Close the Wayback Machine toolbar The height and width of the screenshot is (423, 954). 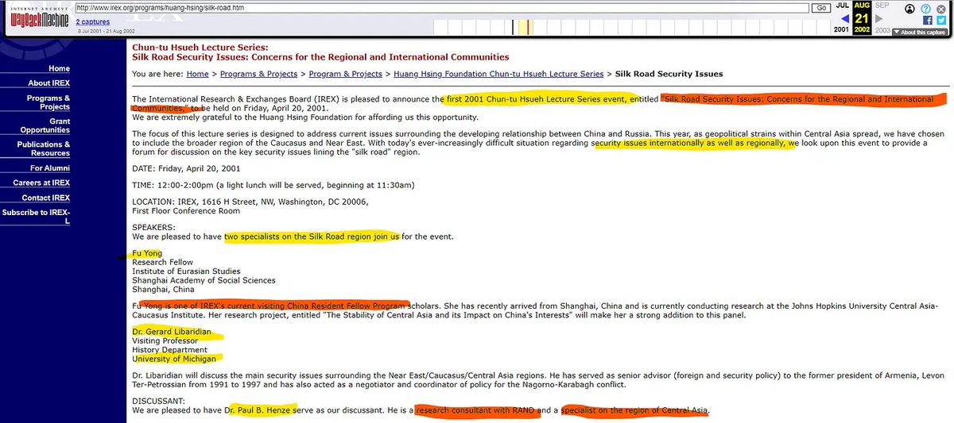pos(940,8)
